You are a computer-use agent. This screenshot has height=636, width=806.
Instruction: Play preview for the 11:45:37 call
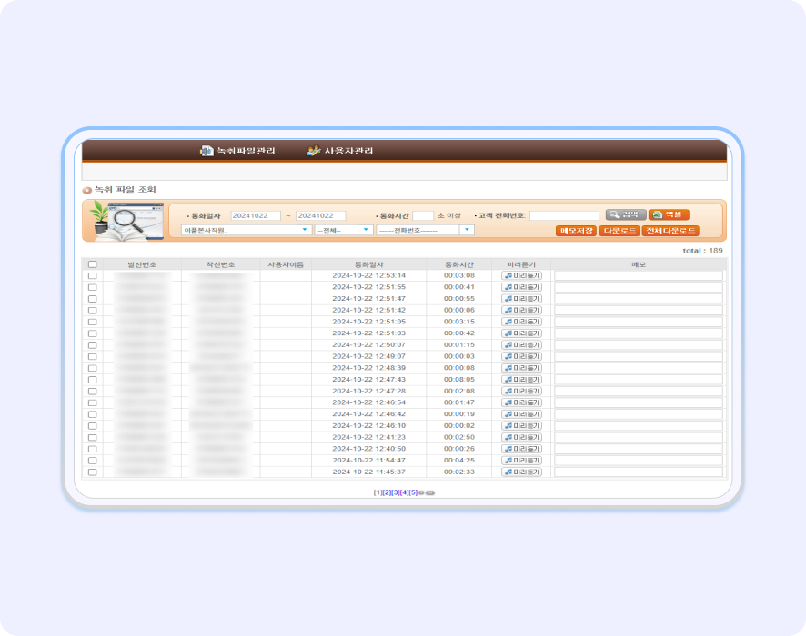[521, 472]
